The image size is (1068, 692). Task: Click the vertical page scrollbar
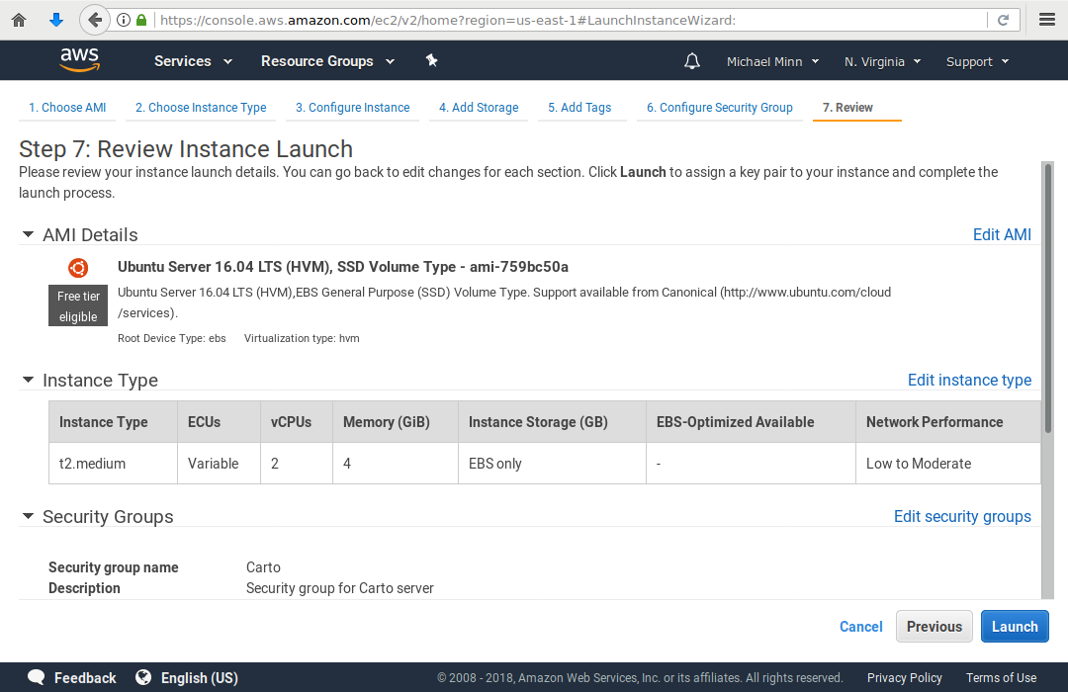pyautogui.click(x=1047, y=297)
